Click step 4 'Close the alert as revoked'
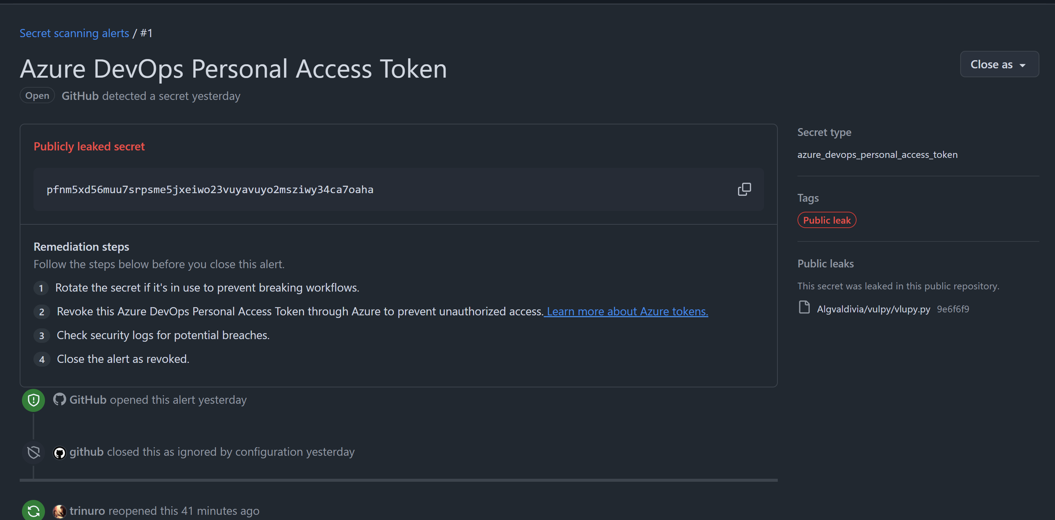This screenshot has width=1055, height=520. click(x=123, y=359)
